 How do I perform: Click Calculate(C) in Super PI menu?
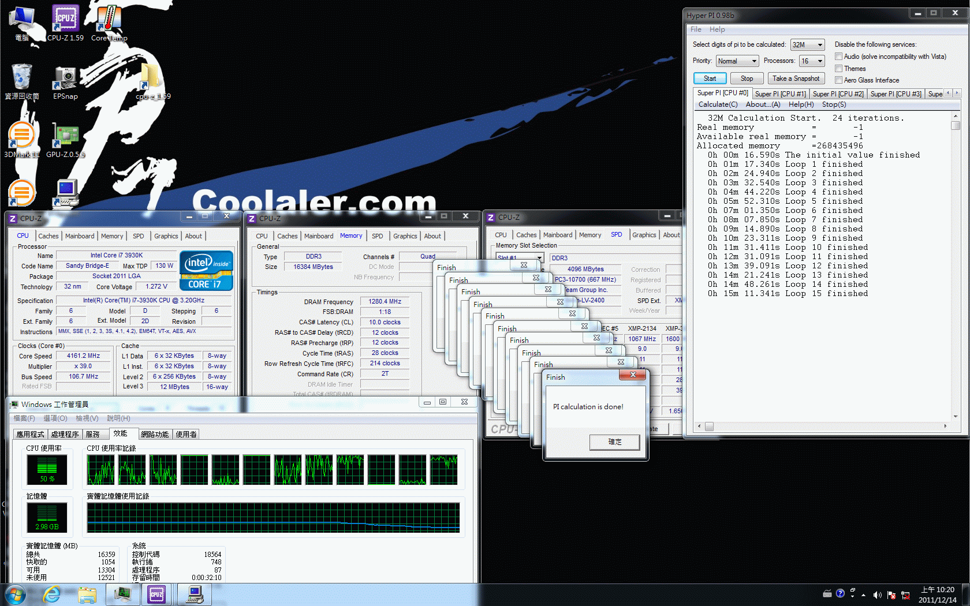pos(718,104)
